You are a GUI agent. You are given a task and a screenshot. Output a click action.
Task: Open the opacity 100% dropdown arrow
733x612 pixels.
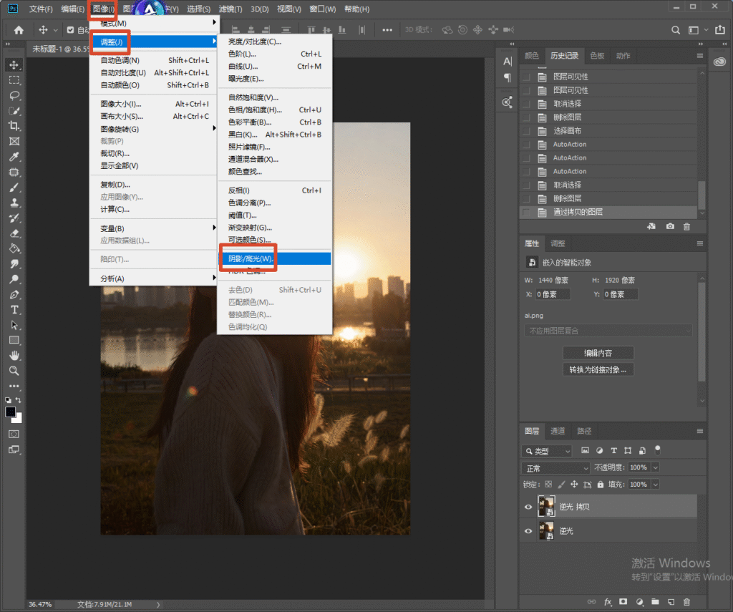pos(656,467)
